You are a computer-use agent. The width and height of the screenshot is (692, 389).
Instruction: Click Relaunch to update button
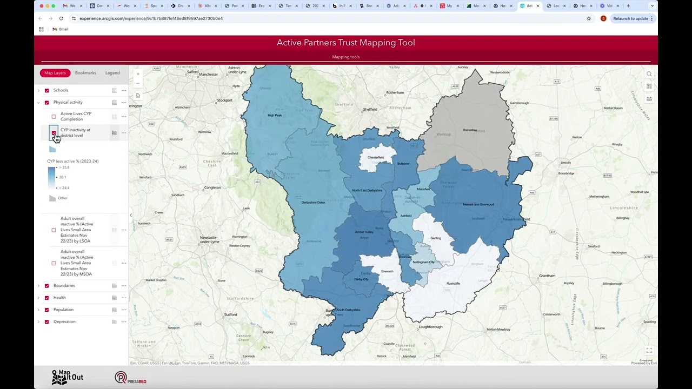pyautogui.click(x=633, y=18)
